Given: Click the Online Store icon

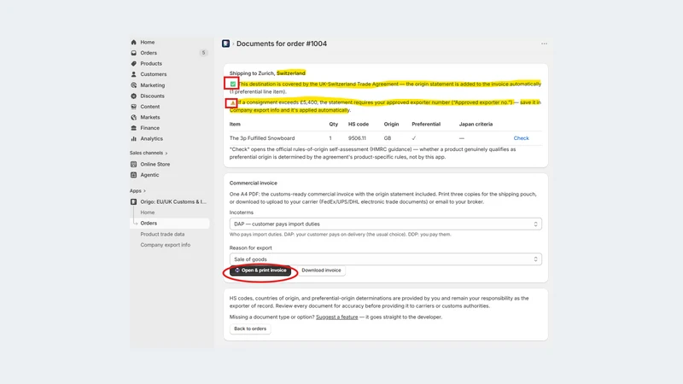Looking at the screenshot, I should point(134,164).
